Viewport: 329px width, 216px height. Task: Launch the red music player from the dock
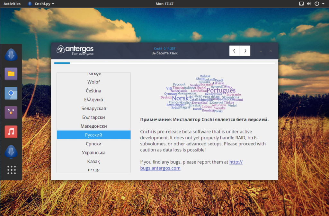tap(11, 132)
